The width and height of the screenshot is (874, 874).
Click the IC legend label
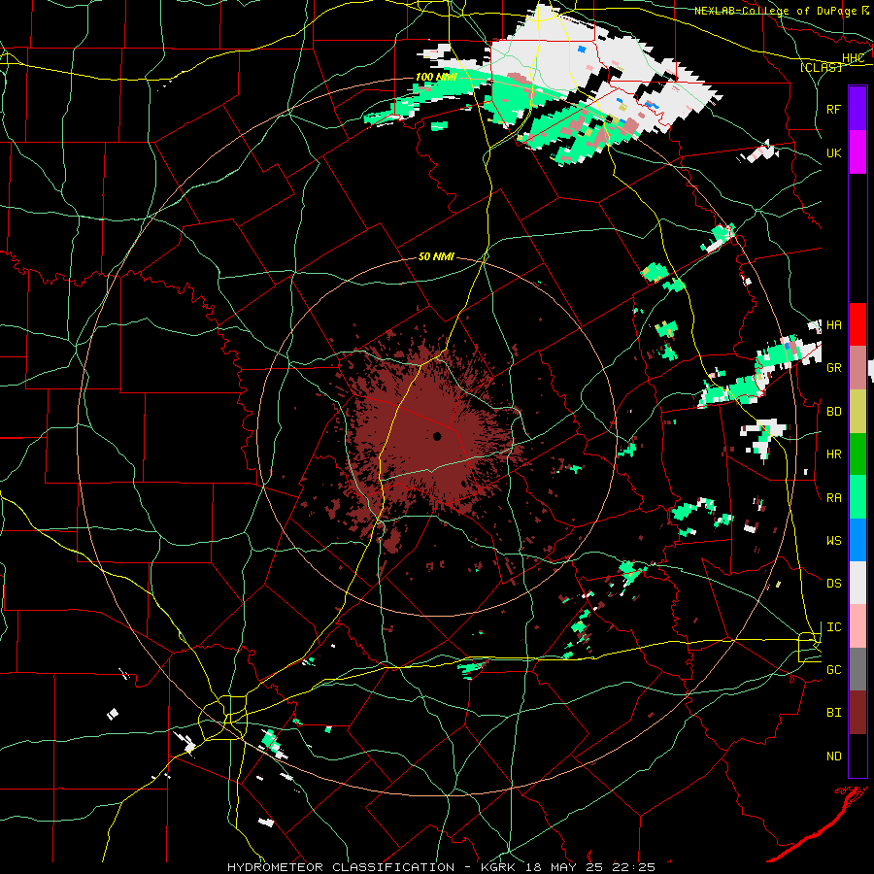pos(833,627)
